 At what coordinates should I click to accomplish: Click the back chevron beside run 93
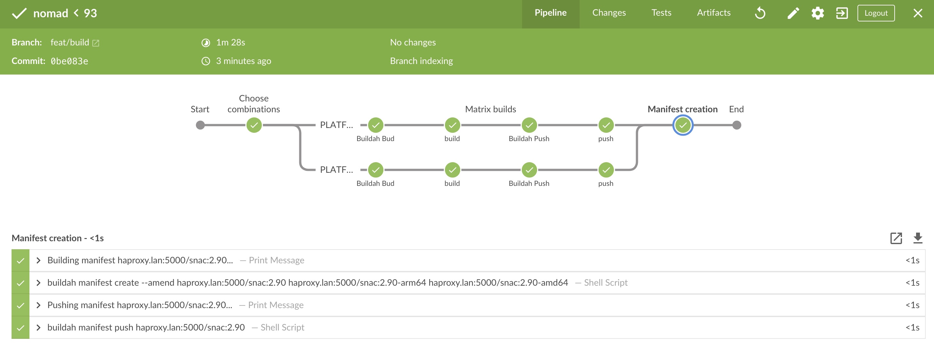click(76, 13)
